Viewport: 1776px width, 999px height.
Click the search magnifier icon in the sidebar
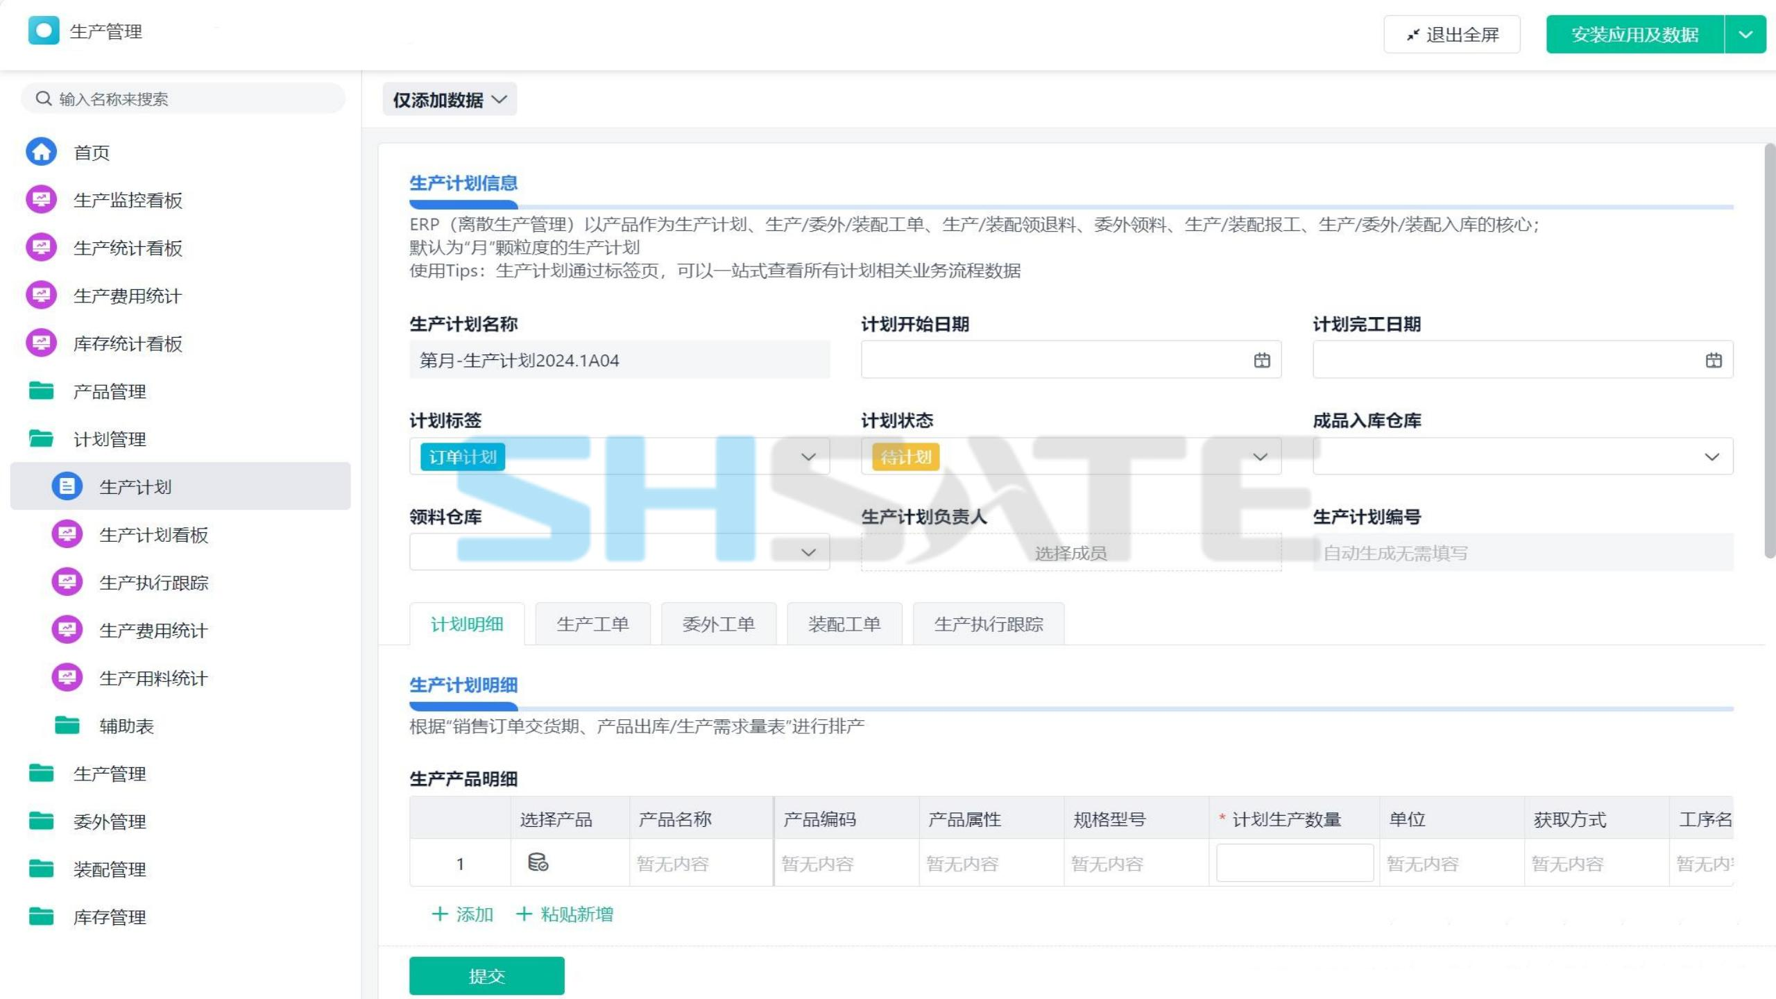click(x=44, y=99)
